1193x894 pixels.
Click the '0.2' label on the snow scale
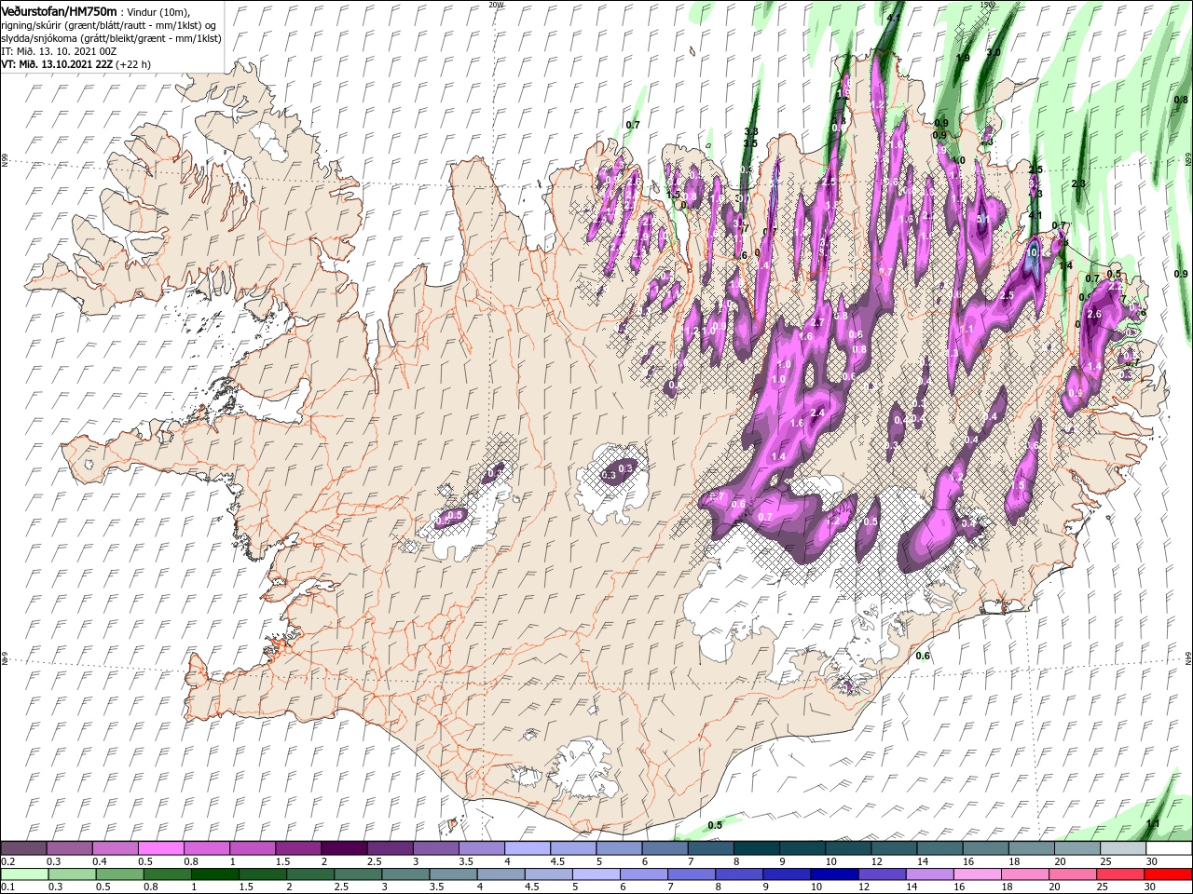tap(7, 861)
